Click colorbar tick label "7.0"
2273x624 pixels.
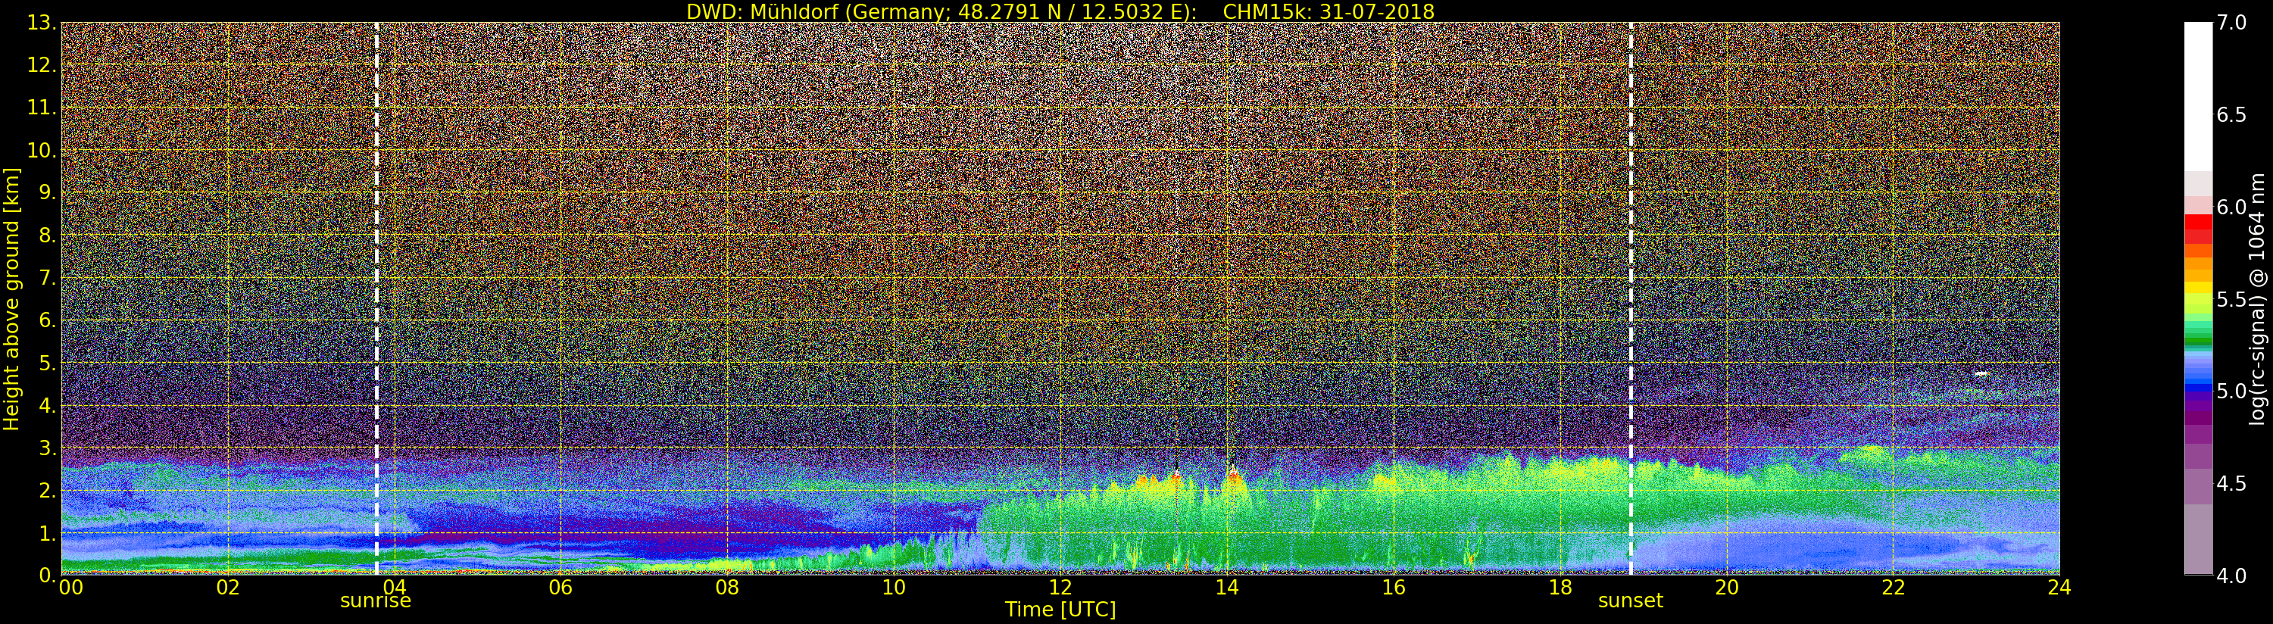(2231, 23)
